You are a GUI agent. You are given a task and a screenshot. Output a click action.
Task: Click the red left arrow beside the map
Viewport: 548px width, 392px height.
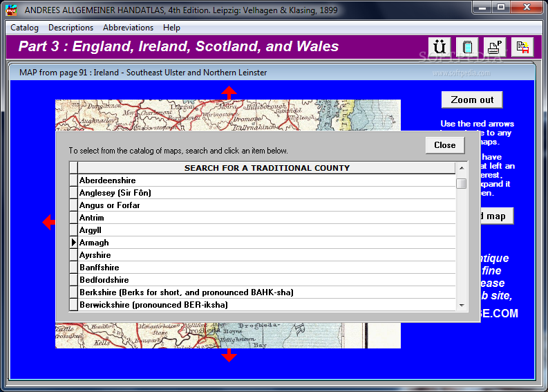[49, 222]
